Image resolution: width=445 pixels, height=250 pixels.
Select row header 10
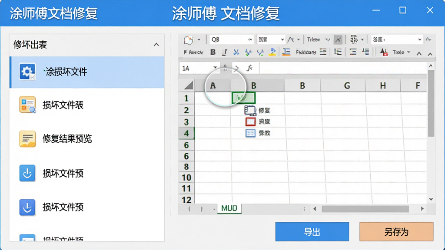tap(186, 178)
